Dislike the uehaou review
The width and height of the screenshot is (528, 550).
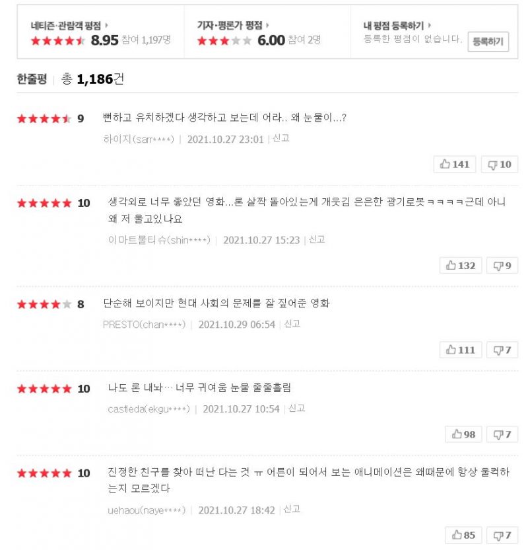click(502, 535)
